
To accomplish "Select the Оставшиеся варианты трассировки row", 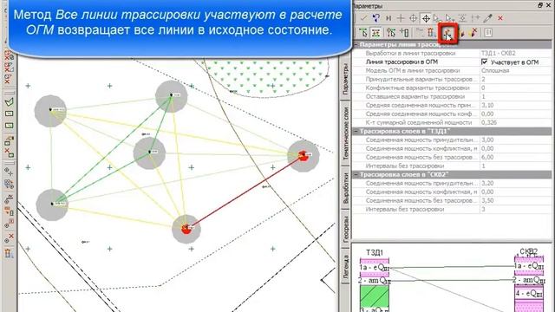I will (452, 96).
